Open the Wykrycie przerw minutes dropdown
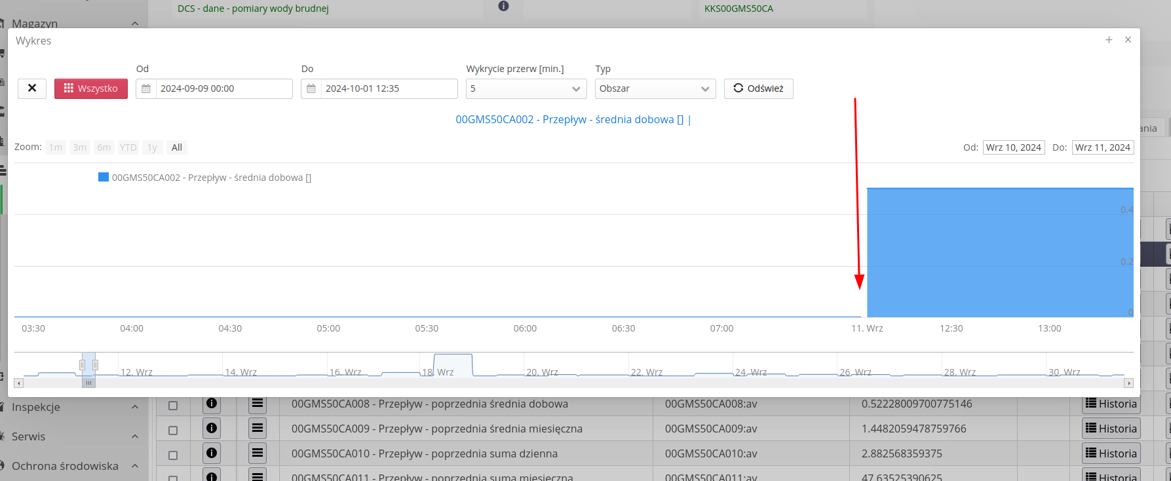The width and height of the screenshot is (1171, 481). [x=526, y=88]
